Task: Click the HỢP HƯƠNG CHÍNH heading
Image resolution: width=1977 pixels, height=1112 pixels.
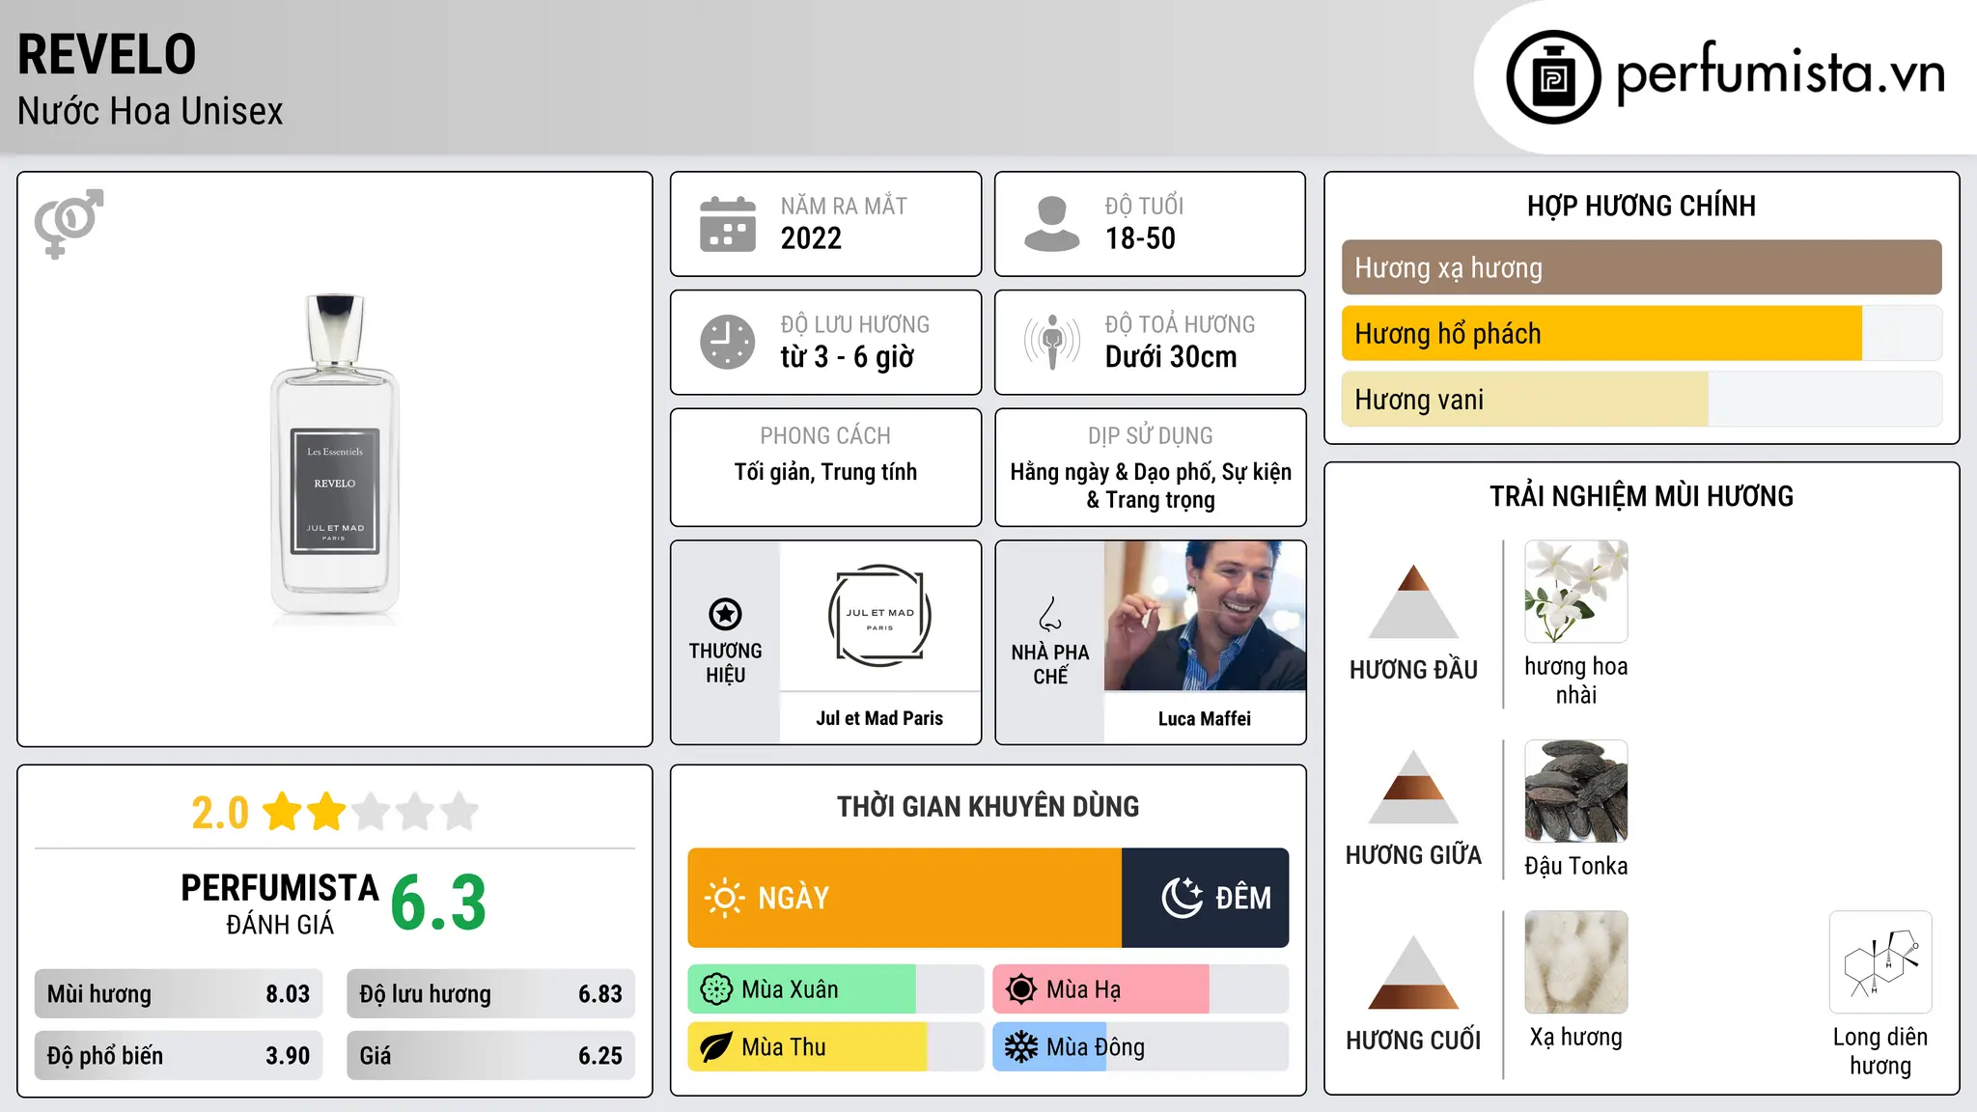Action: click(1641, 206)
